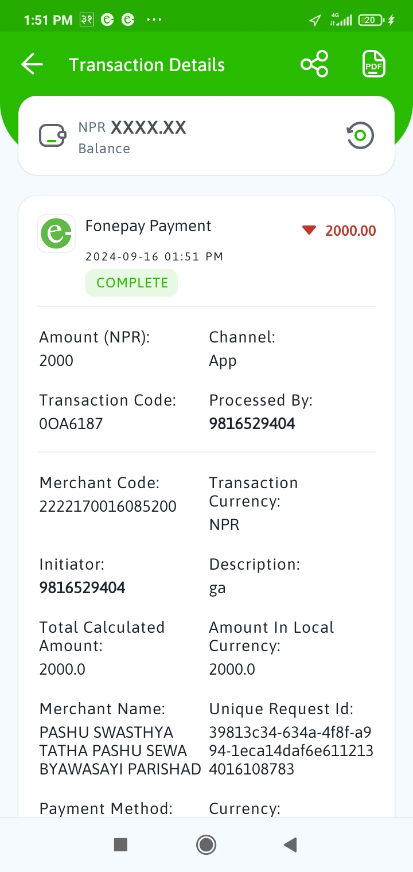This screenshot has height=872, width=413.
Task: Tap the wallet icon beside balance
Action: pos(53,136)
